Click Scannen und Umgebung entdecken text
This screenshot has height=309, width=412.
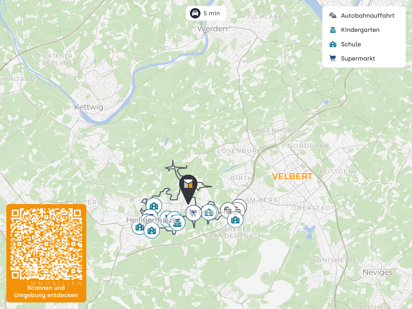coord(46,292)
